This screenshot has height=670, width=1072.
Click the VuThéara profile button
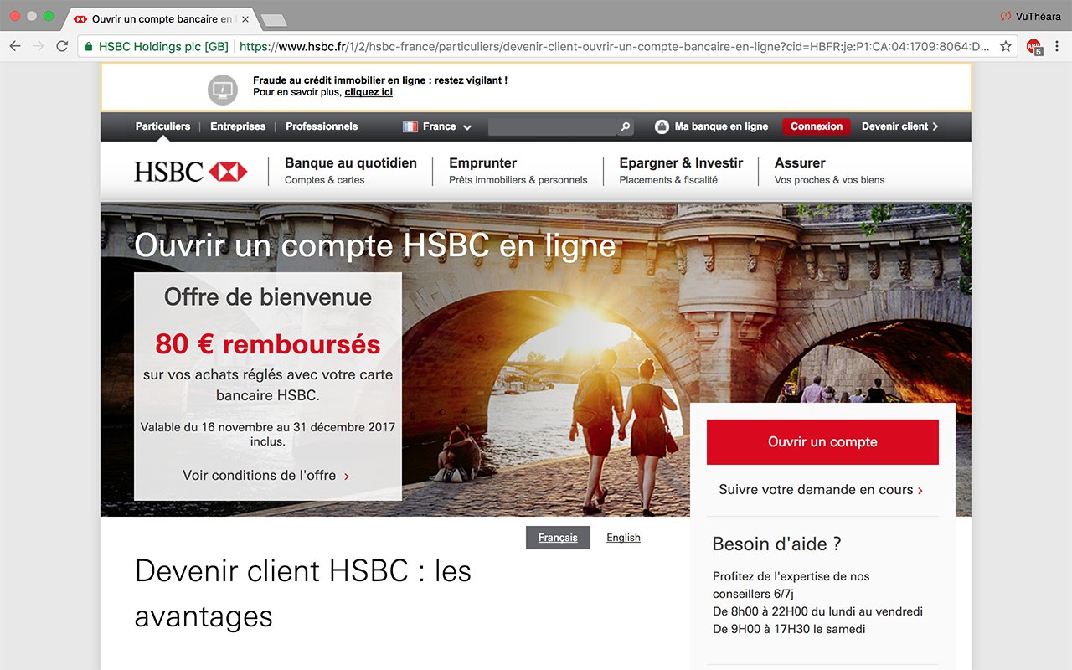coord(1030,17)
